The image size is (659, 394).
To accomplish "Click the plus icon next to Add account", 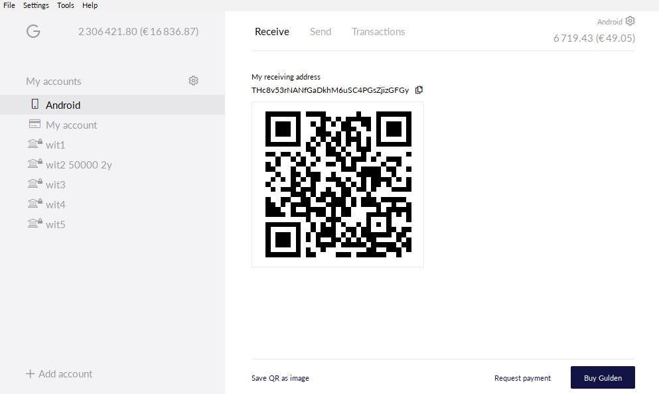I will point(30,373).
